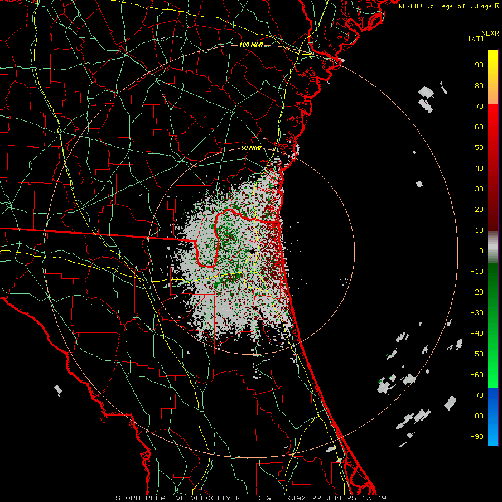Click the NEXLAB-College of DuPage label

pyautogui.click(x=448, y=6)
